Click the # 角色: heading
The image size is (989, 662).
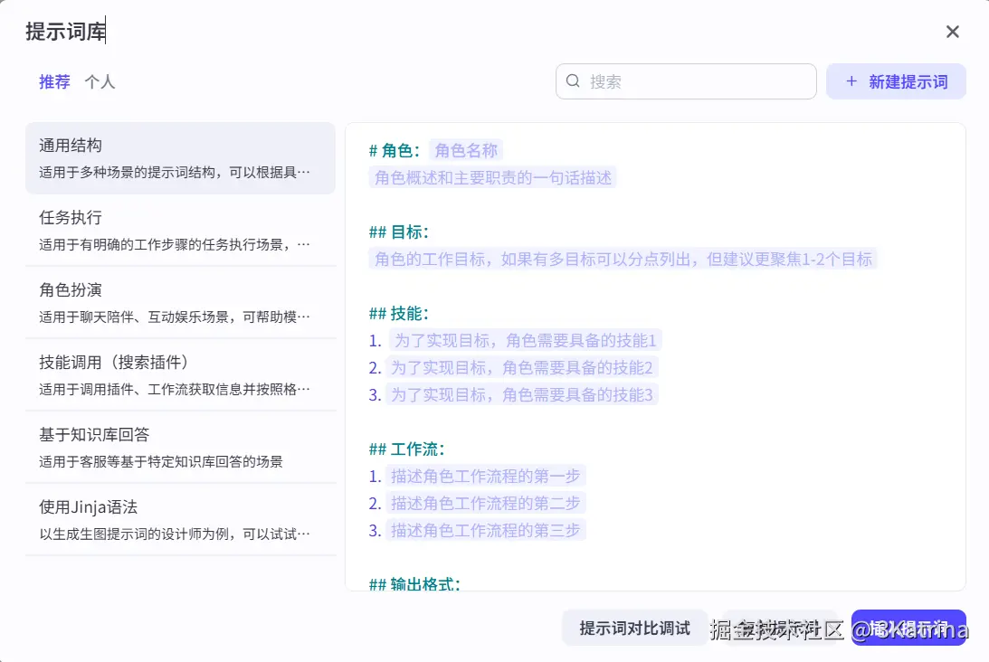point(395,151)
